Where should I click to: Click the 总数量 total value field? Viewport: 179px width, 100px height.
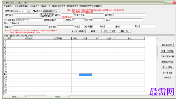coord(36,97)
